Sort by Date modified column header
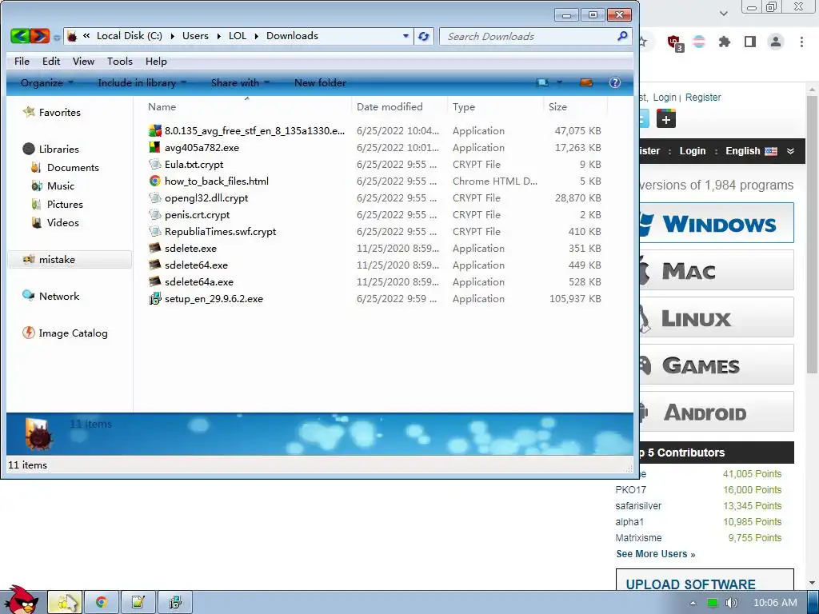The width and height of the screenshot is (819, 614). pos(390,106)
